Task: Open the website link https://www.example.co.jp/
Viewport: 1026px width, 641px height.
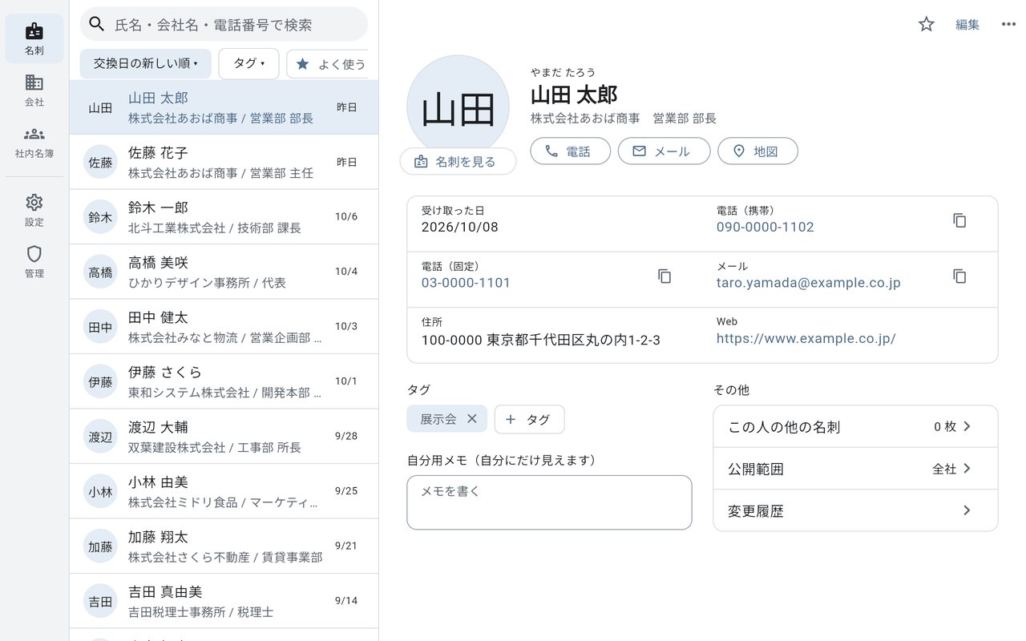Action: tap(806, 339)
